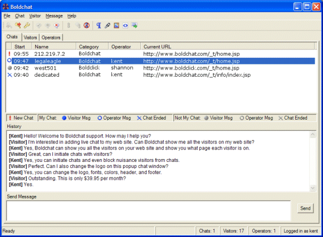Click the info/index.jsp URL
Image resolution: width=323 pixels, height=237 pixels.
(197, 75)
